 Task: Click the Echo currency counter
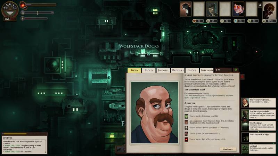tap(223, 70)
